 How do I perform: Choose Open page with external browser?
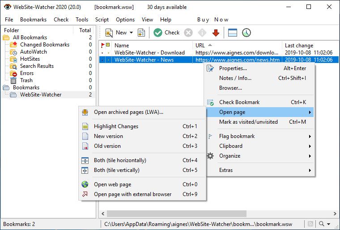(x=142, y=194)
